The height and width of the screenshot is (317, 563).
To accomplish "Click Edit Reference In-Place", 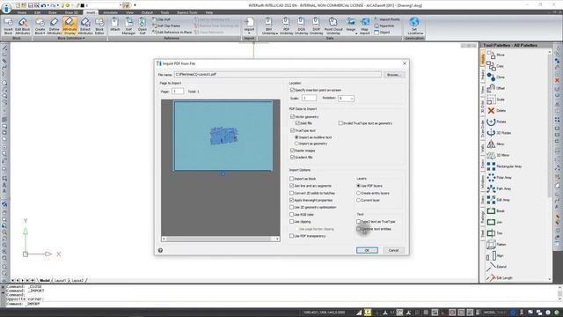I will (x=172, y=32).
